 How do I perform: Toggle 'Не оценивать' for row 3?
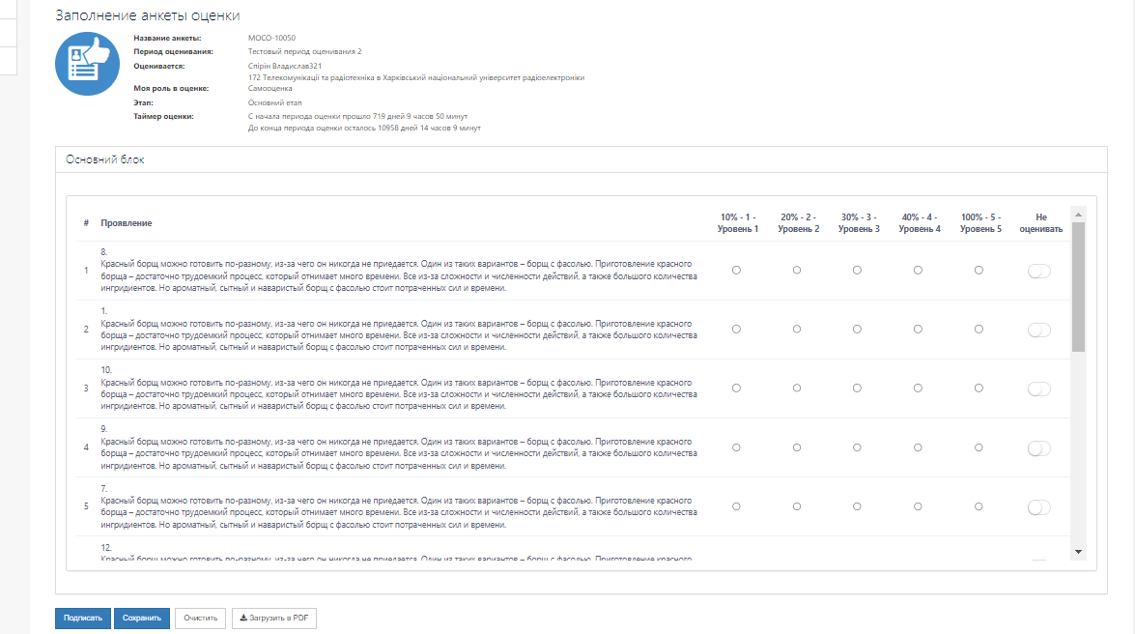coord(1038,389)
